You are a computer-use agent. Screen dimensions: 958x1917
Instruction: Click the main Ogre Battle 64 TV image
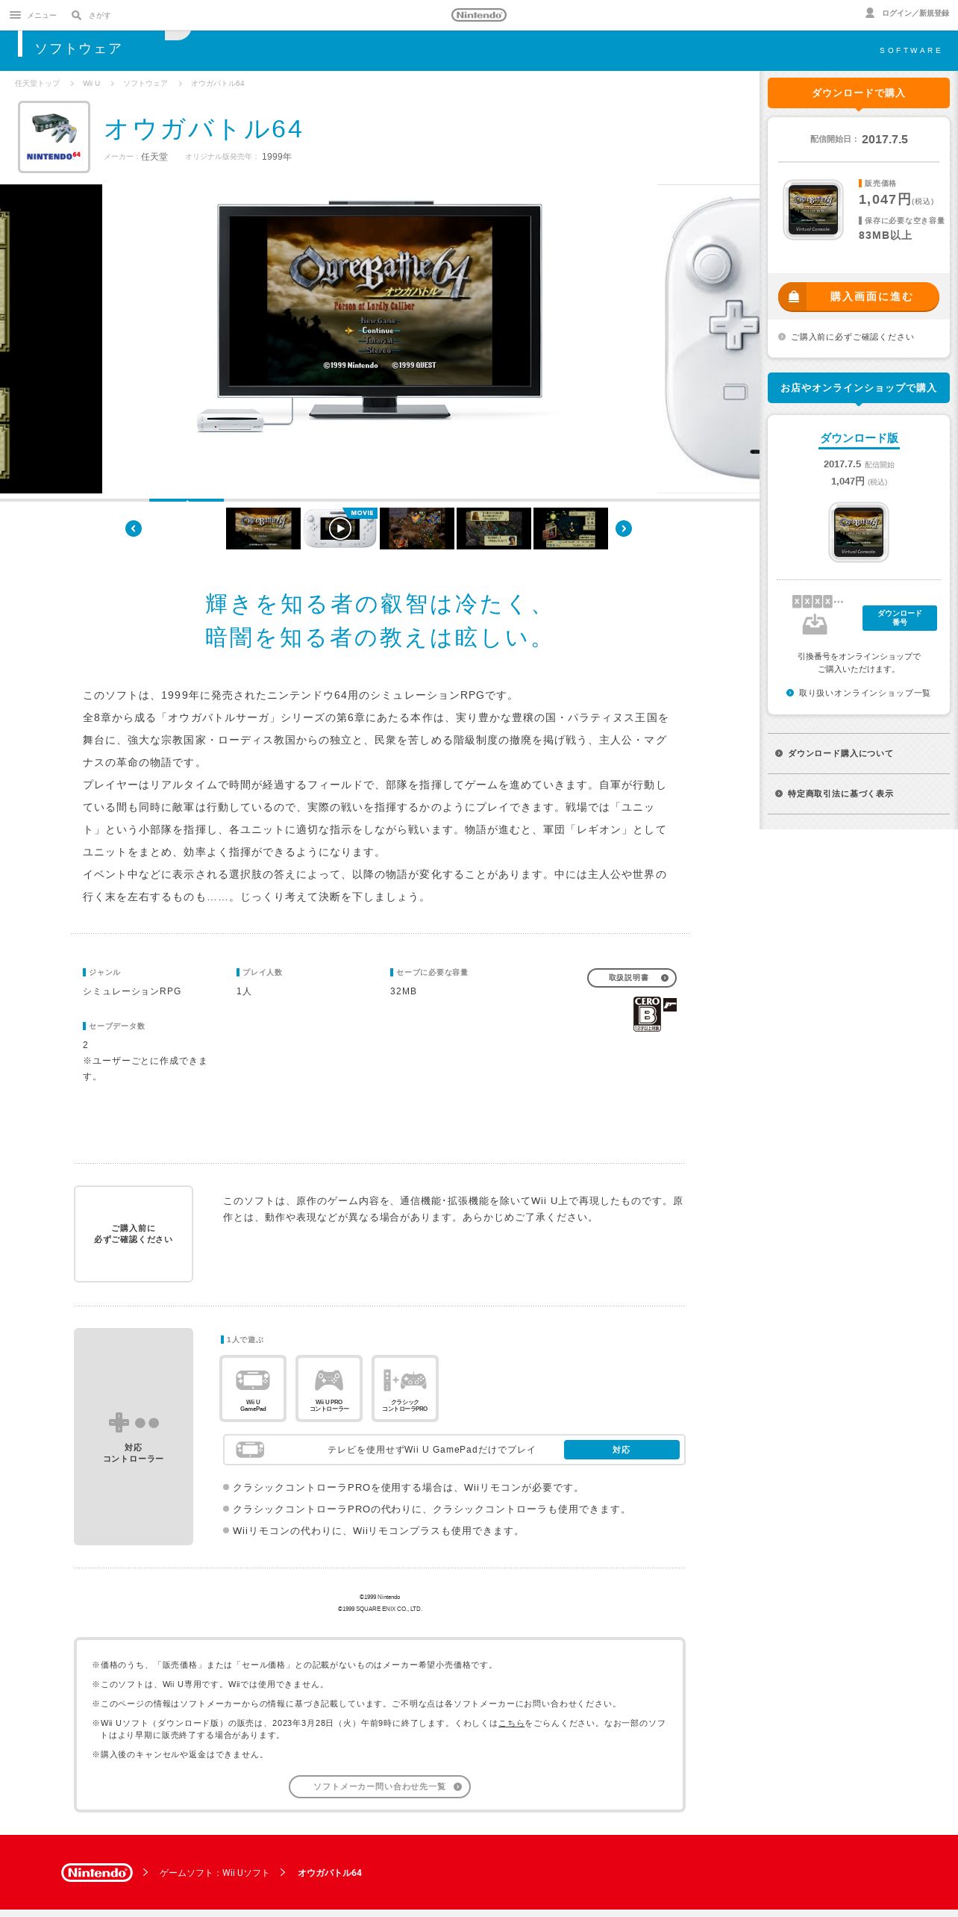[x=380, y=312]
